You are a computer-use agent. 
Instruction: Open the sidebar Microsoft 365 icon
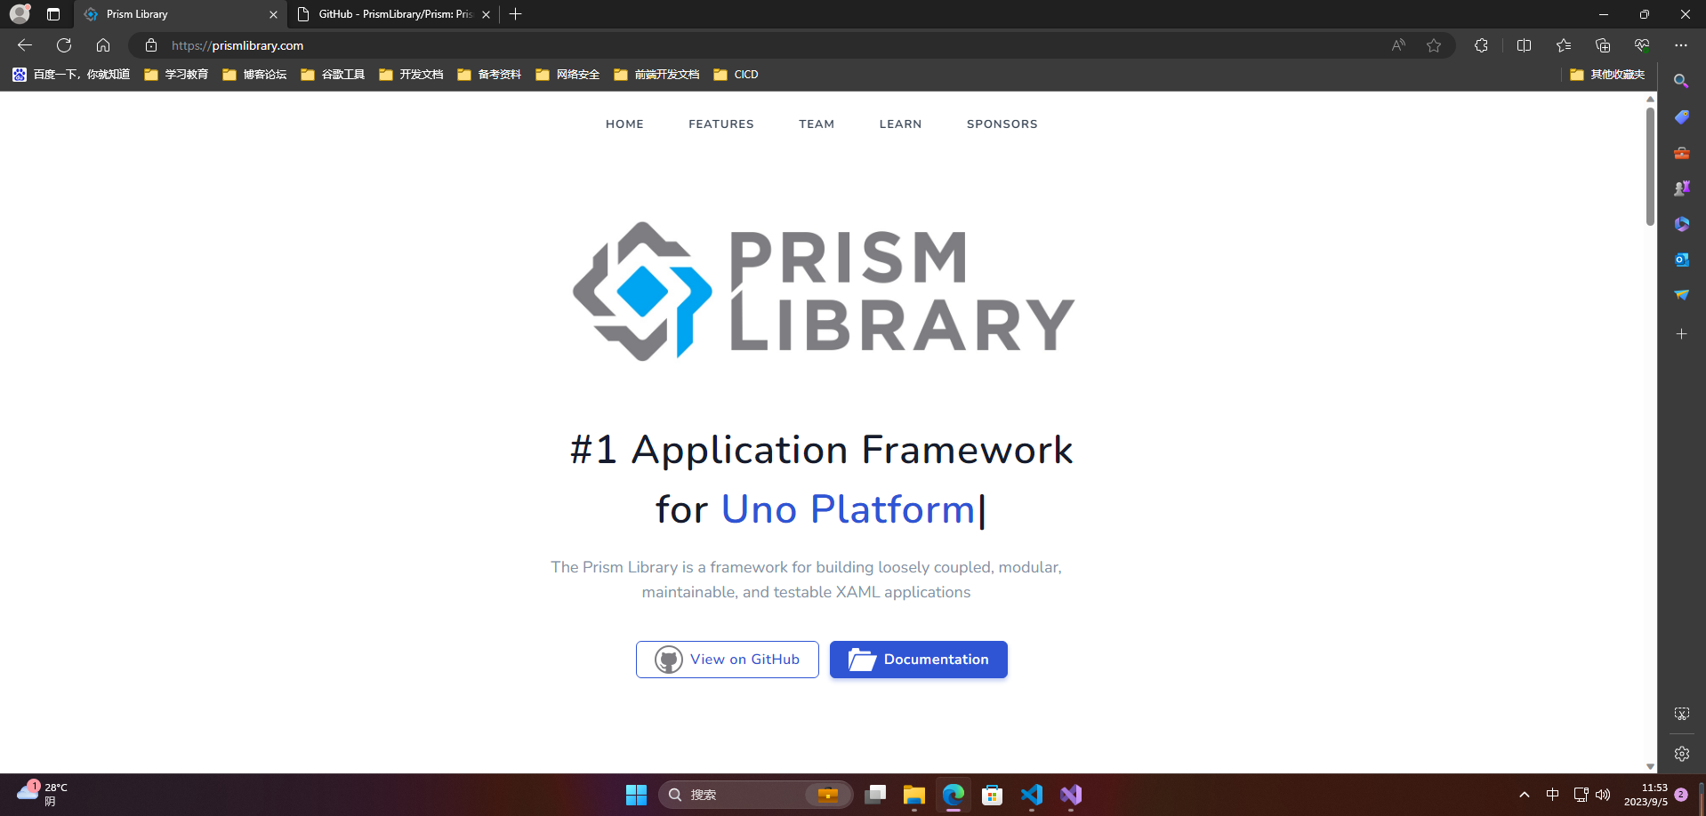(x=1681, y=224)
